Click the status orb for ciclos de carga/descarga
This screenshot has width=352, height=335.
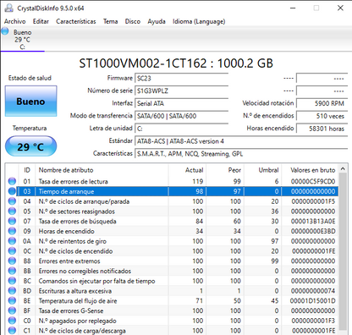click(x=12, y=331)
